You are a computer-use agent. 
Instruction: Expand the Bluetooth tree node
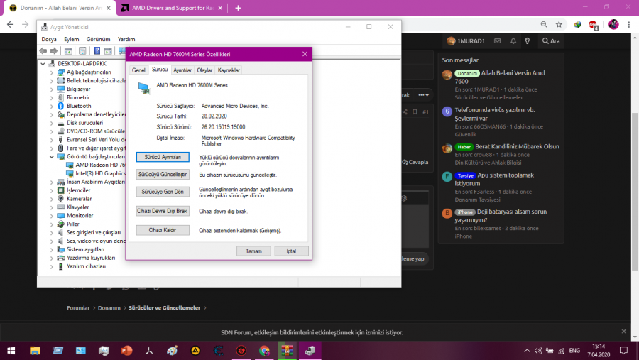click(52, 106)
